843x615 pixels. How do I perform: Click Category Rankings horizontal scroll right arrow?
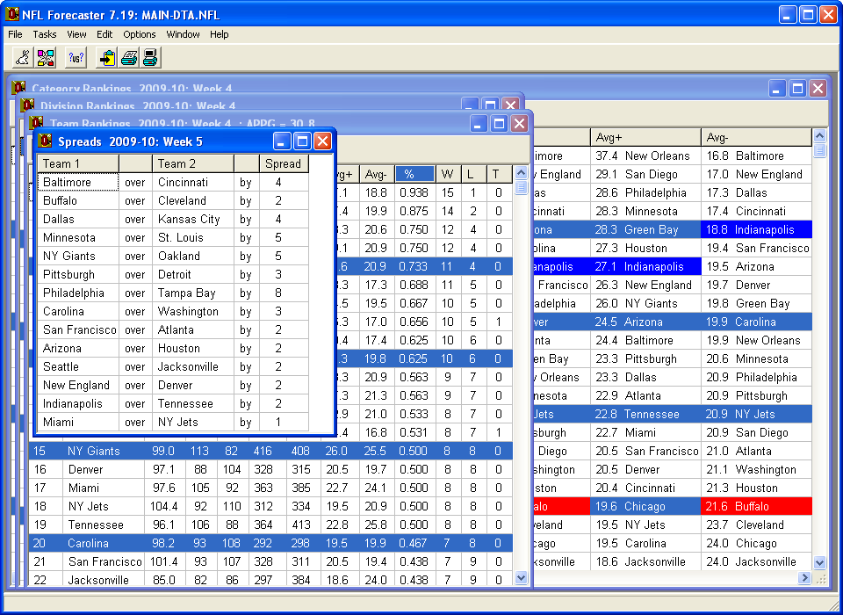[804, 578]
